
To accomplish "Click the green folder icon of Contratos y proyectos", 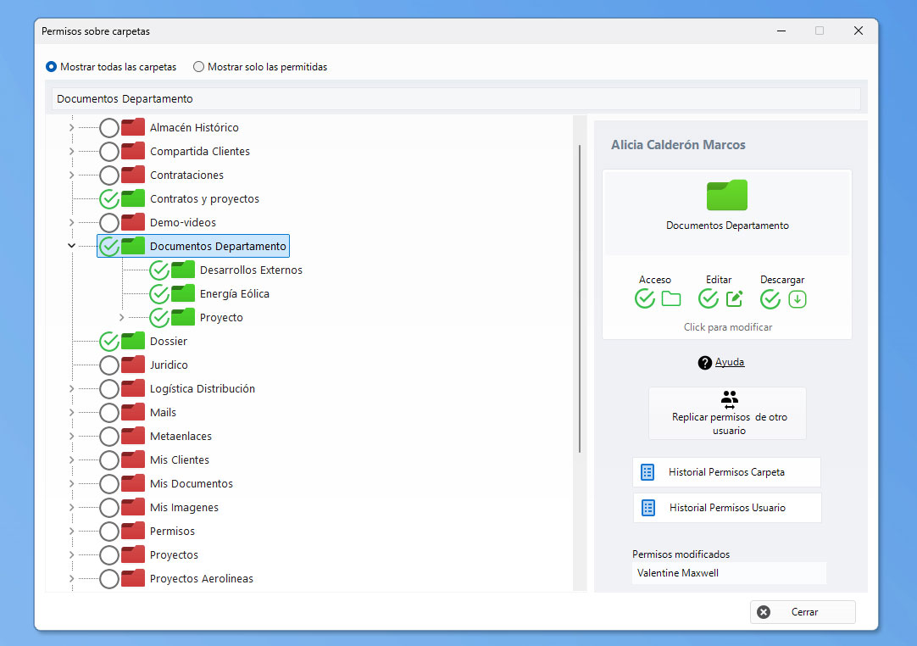I will (x=133, y=198).
